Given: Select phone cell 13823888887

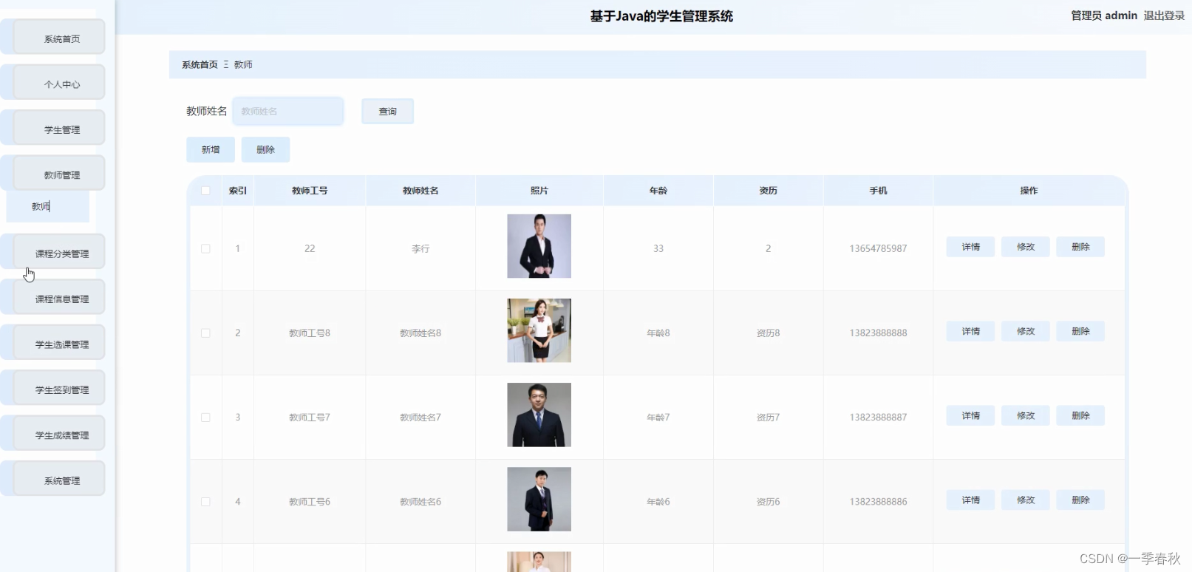Looking at the screenshot, I should 878,417.
